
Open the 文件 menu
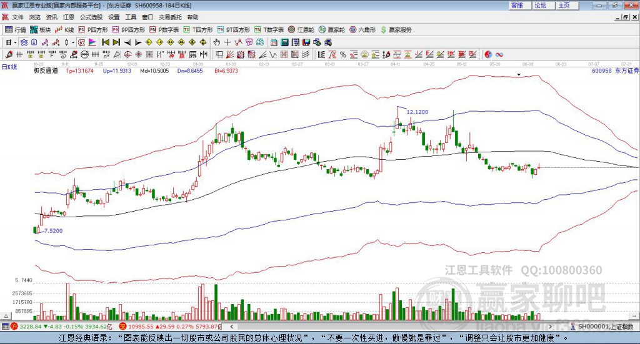click(x=17, y=17)
